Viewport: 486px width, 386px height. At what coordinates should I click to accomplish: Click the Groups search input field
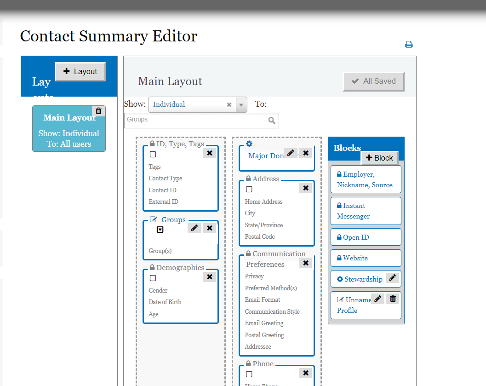(201, 121)
